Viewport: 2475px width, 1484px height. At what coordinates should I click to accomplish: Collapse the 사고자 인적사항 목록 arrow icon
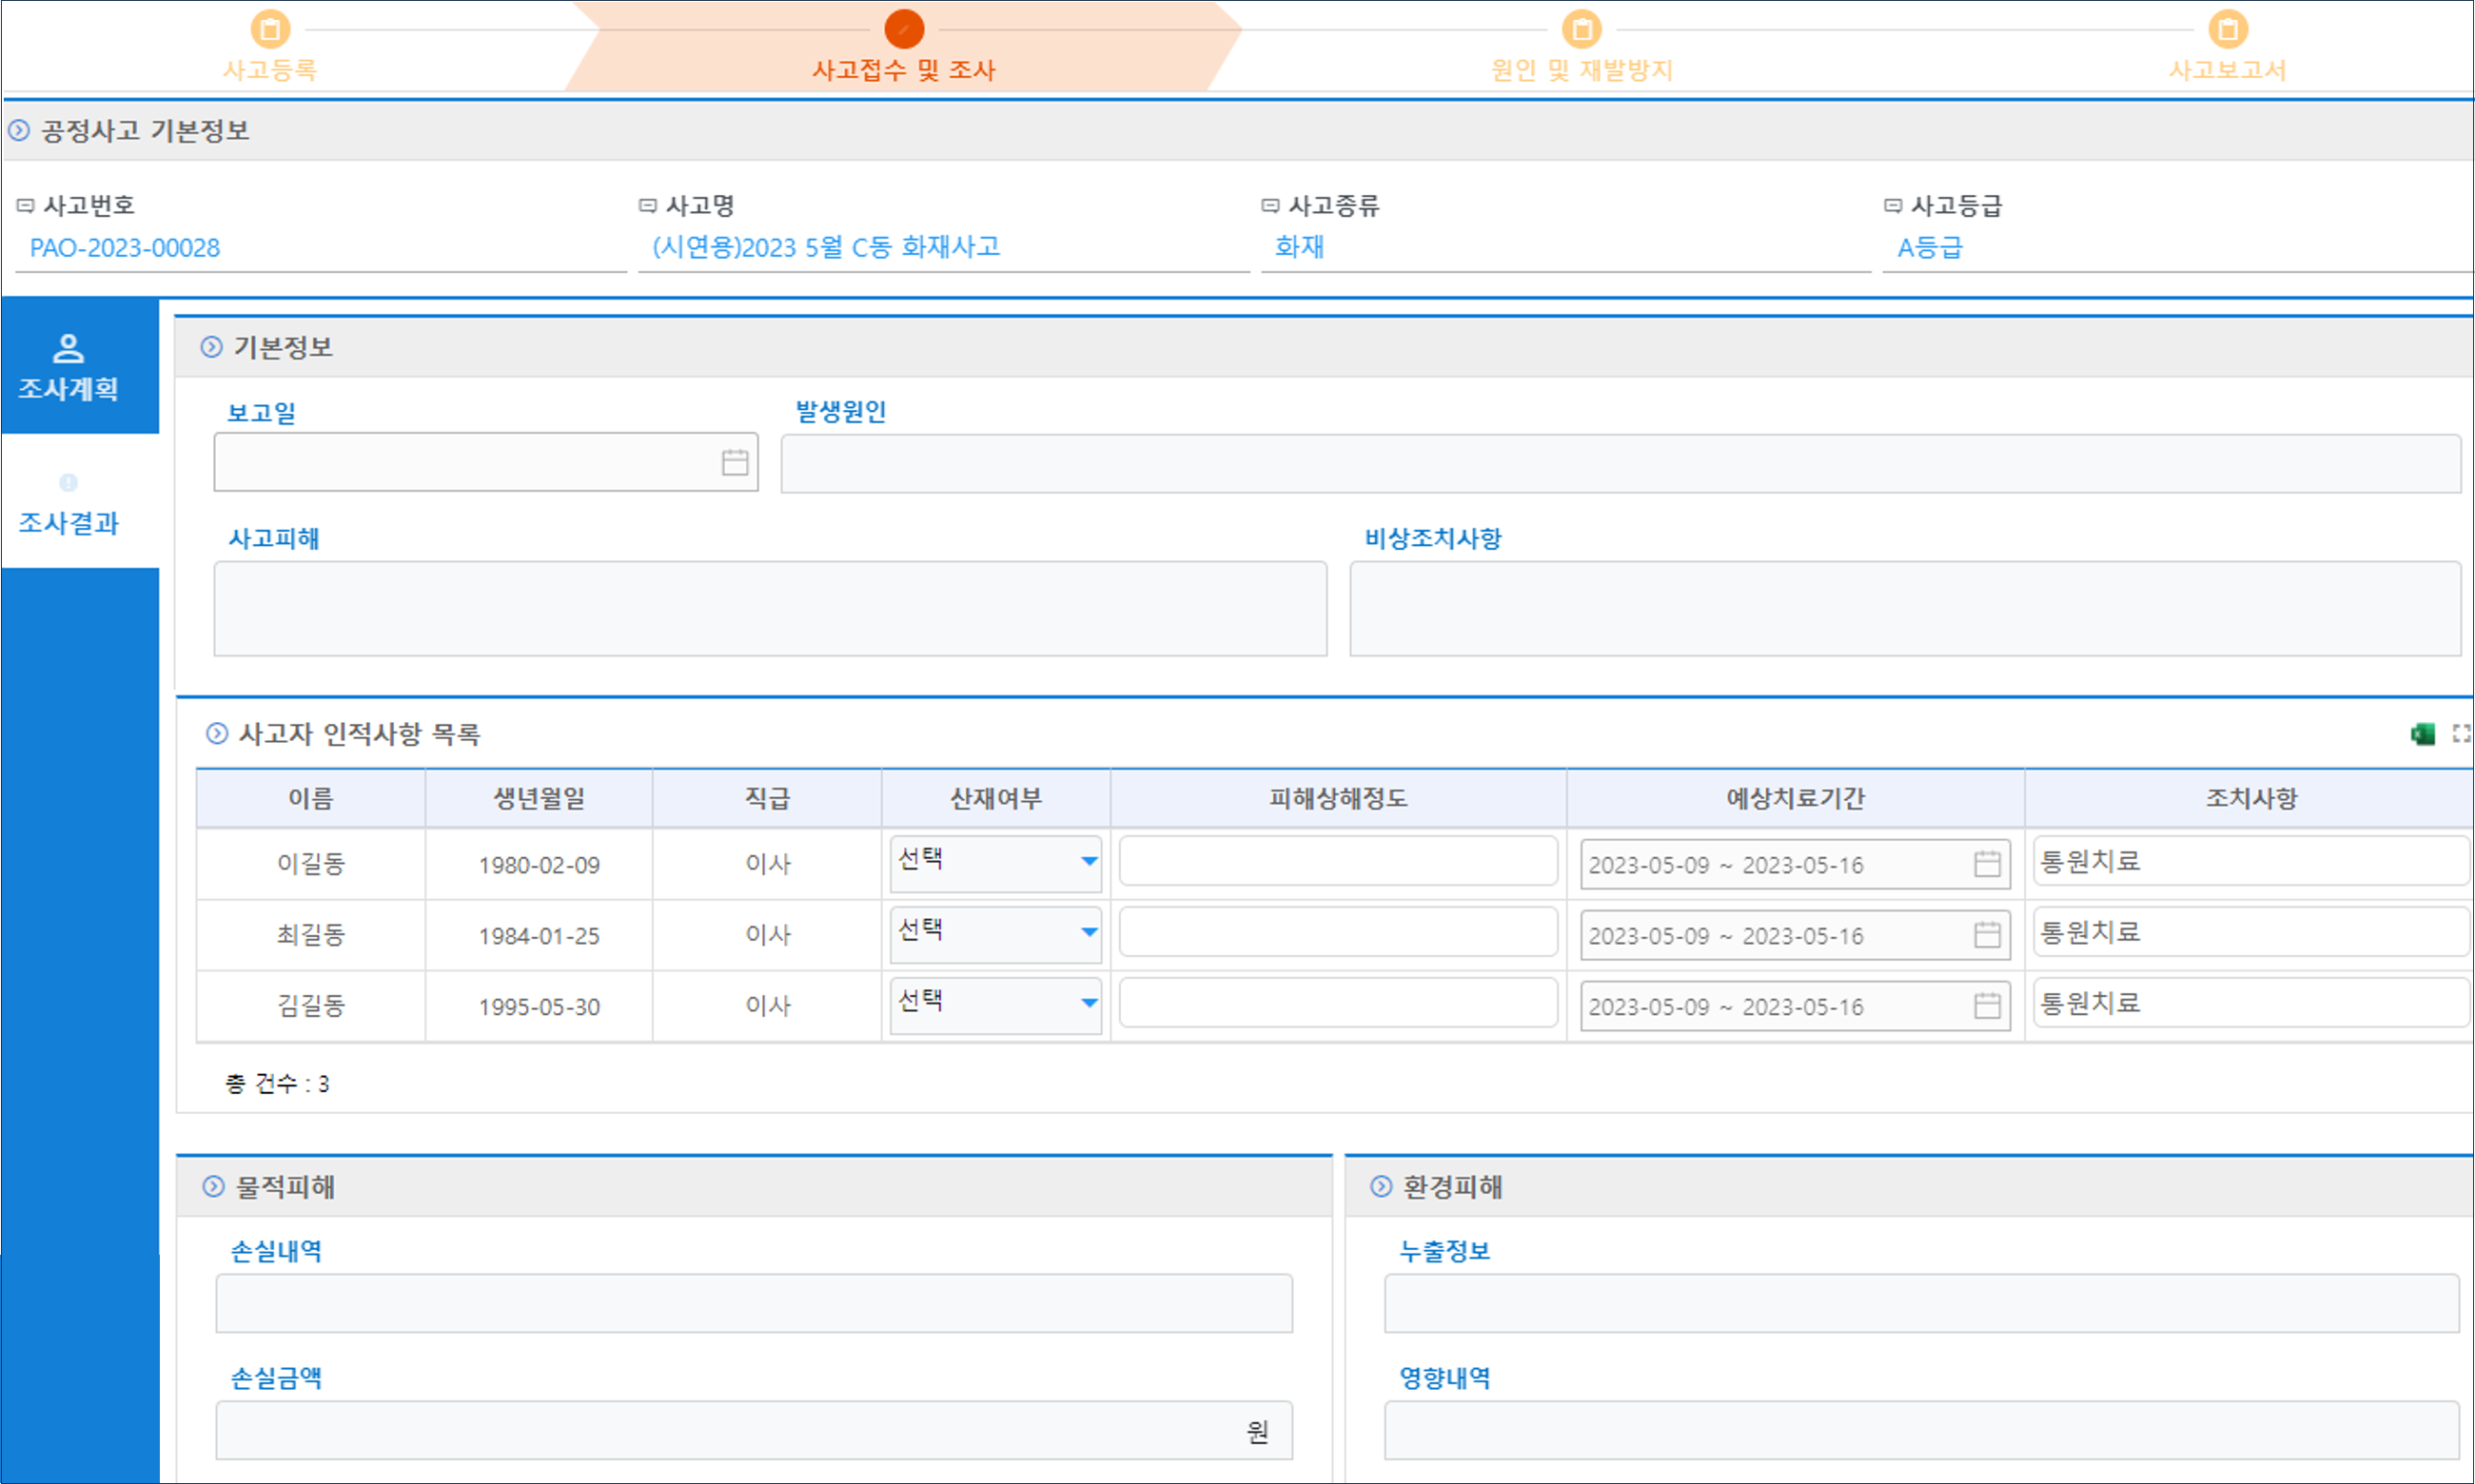217,734
